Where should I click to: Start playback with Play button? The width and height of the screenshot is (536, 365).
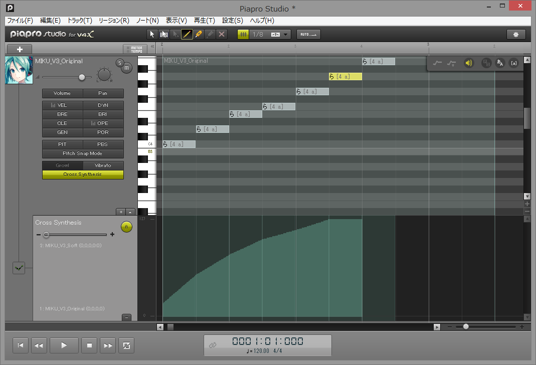[64, 345]
